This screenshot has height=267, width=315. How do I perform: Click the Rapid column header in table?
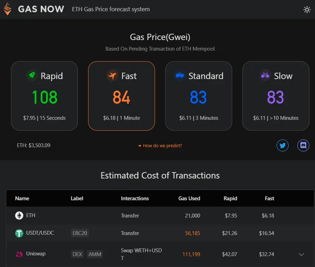tap(230, 198)
